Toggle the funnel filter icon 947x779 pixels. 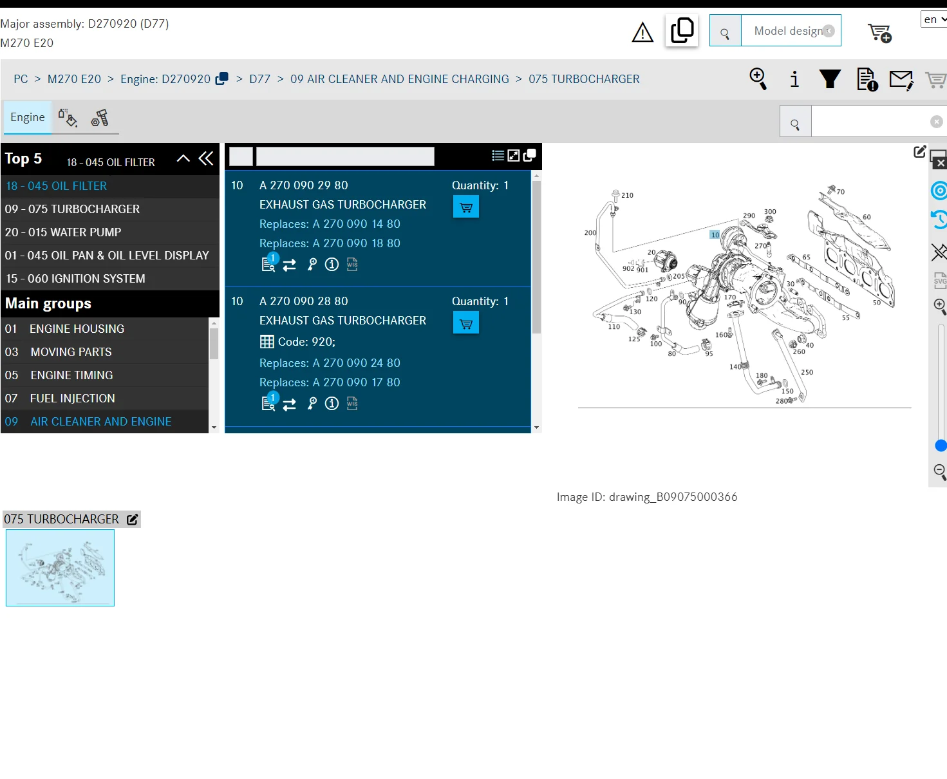click(830, 79)
